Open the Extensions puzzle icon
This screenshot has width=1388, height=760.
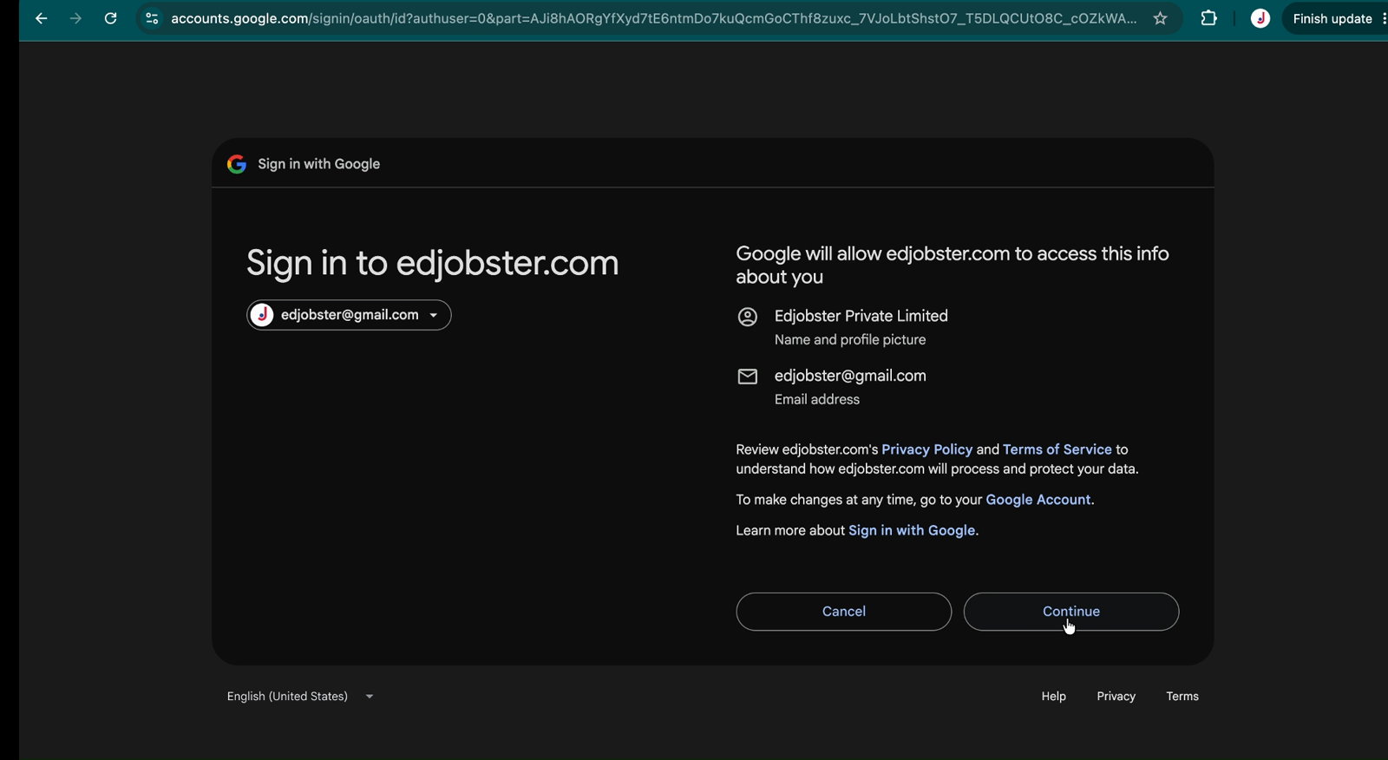click(1208, 18)
